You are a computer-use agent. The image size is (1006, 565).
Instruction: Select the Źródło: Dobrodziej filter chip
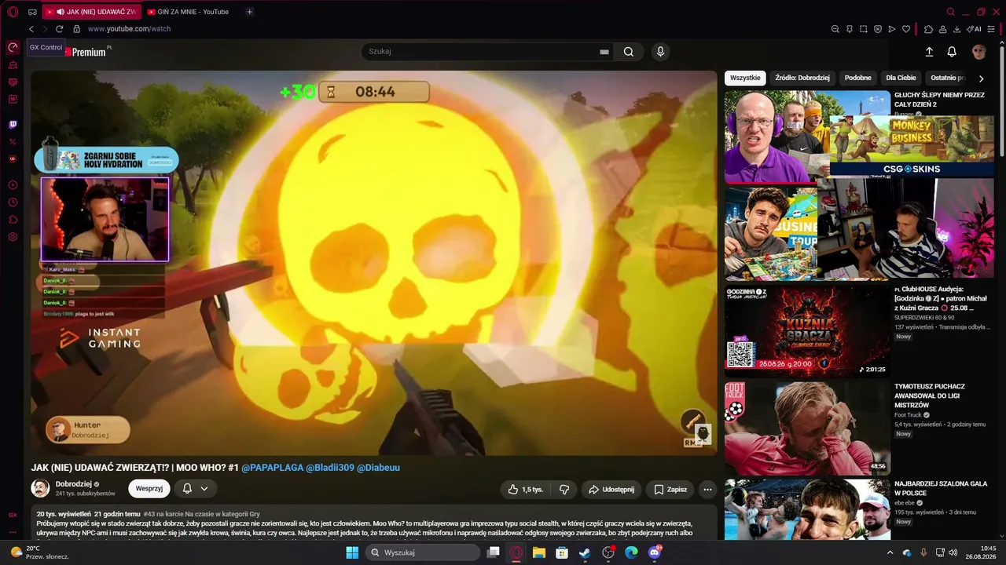click(x=802, y=78)
